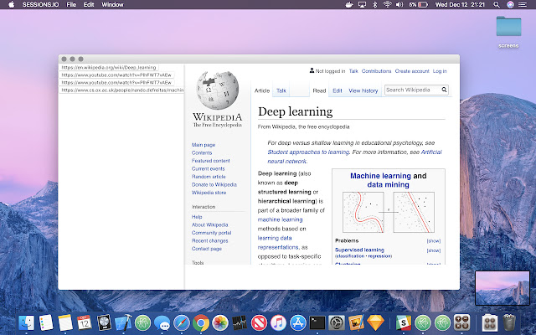Select the en.wikipedia.org Deep_learning URL entry
Screen dimensions: 536x335
coord(109,67)
